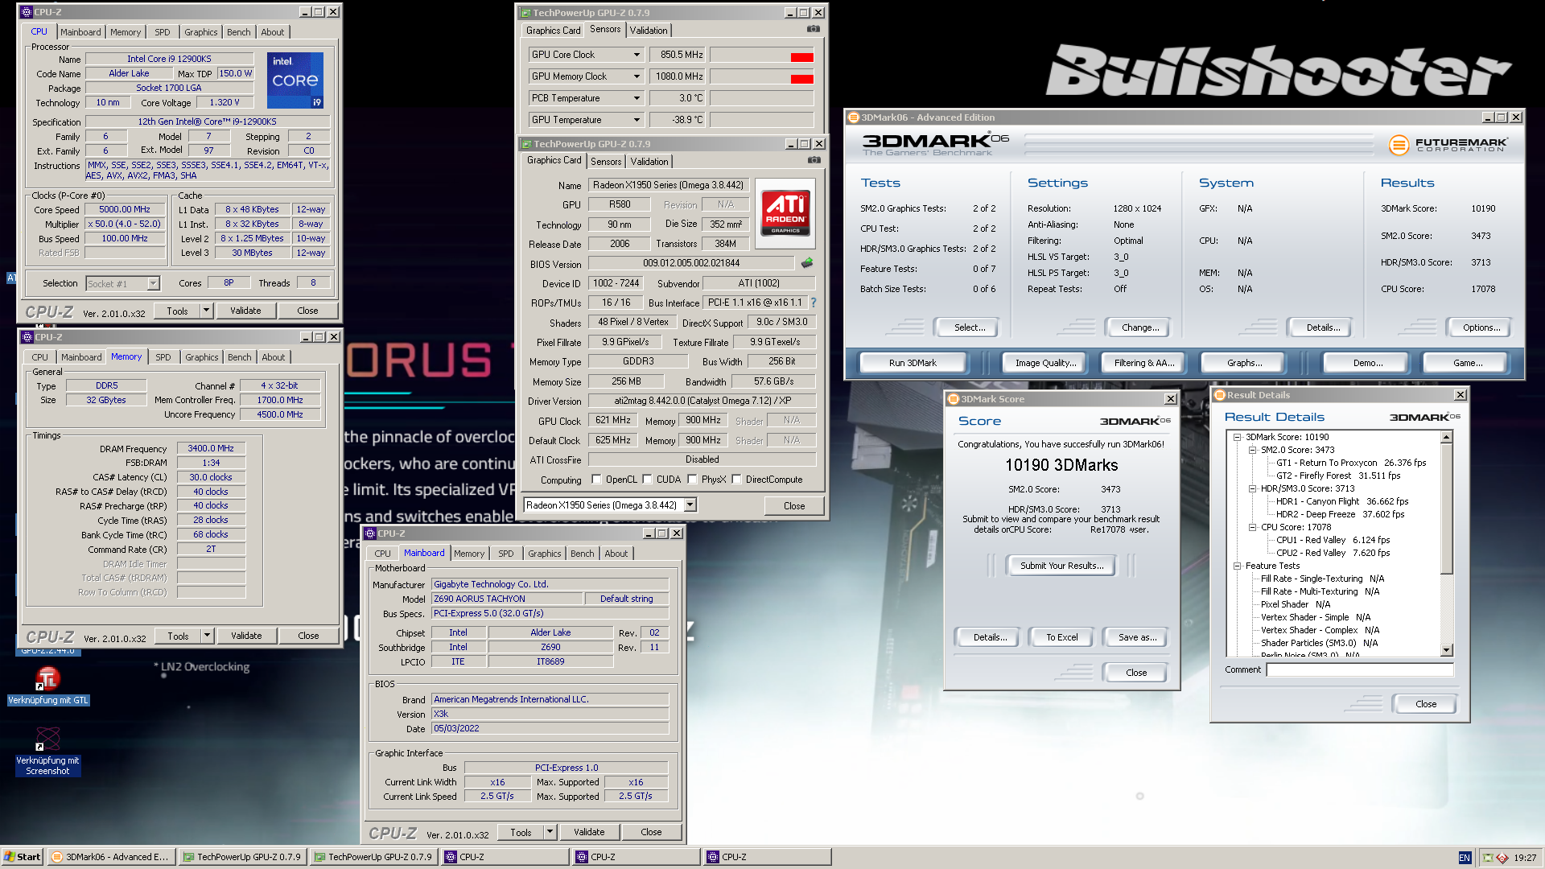Click Validate in the CPU-Z Mainboard window

[589, 832]
